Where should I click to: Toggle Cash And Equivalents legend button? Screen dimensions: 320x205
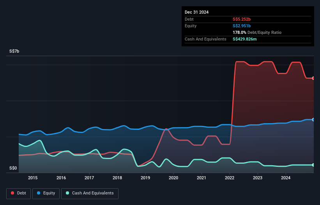(90, 193)
